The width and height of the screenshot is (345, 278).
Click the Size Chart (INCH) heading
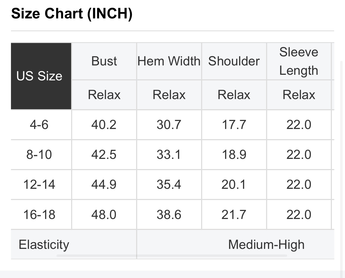pos(72,13)
